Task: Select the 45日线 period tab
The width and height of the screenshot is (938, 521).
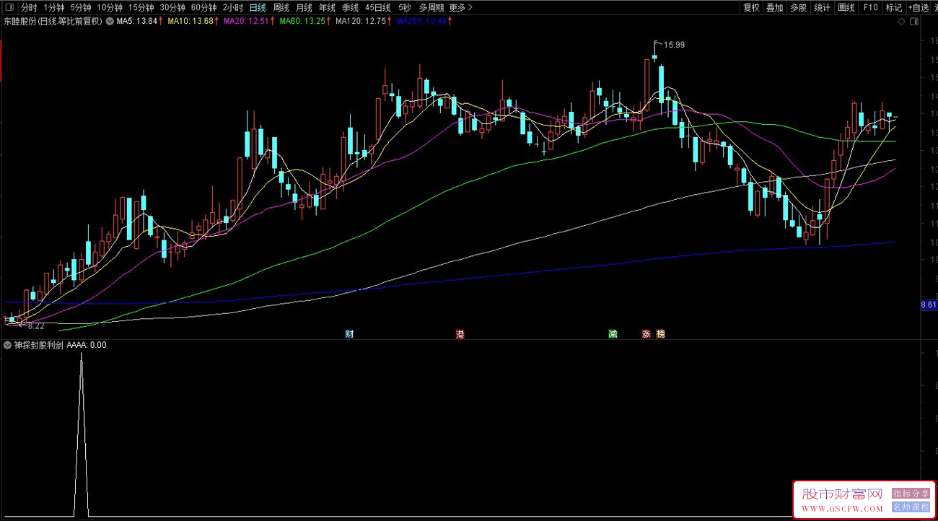Action: (378, 7)
